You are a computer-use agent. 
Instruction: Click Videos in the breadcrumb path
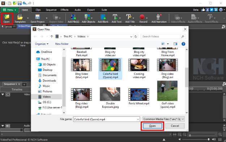[x=81, y=36]
